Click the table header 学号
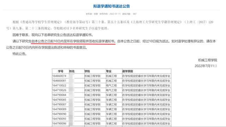The image size is (226, 127). click(x=61, y=71)
